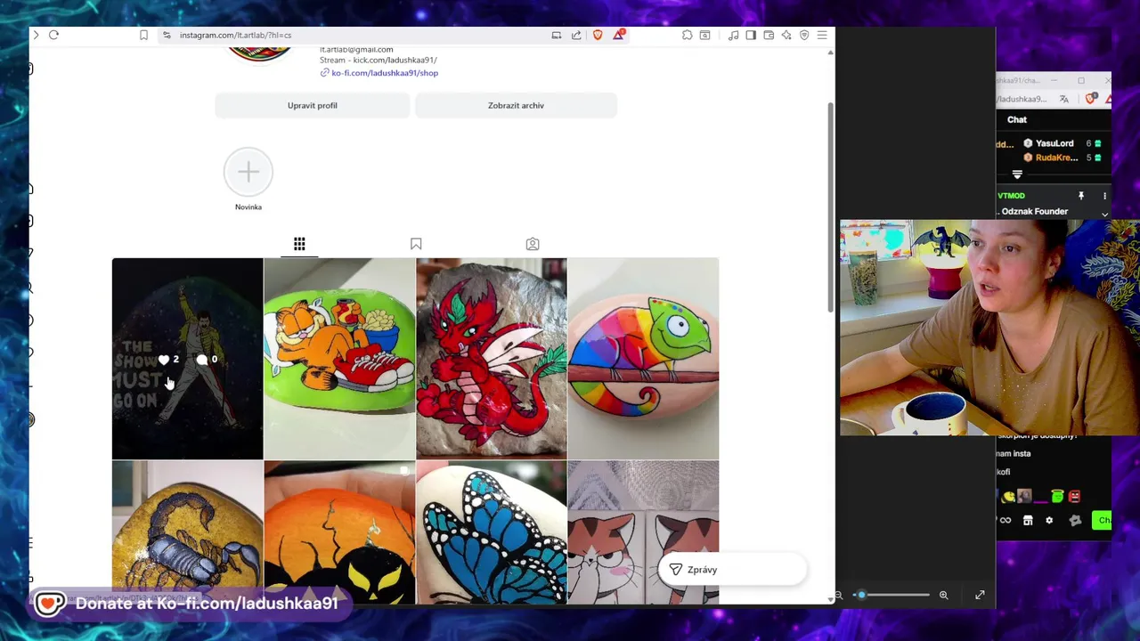Screen dimensions: 1140x641
Task: Open the three-dot chat options menu
Action: [1104, 196]
